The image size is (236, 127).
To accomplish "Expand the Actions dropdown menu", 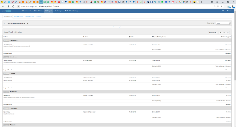I will [x=212, y=32].
